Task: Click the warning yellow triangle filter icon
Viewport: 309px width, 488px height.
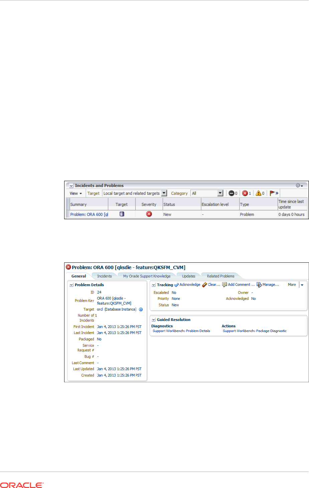Action: coord(258,193)
